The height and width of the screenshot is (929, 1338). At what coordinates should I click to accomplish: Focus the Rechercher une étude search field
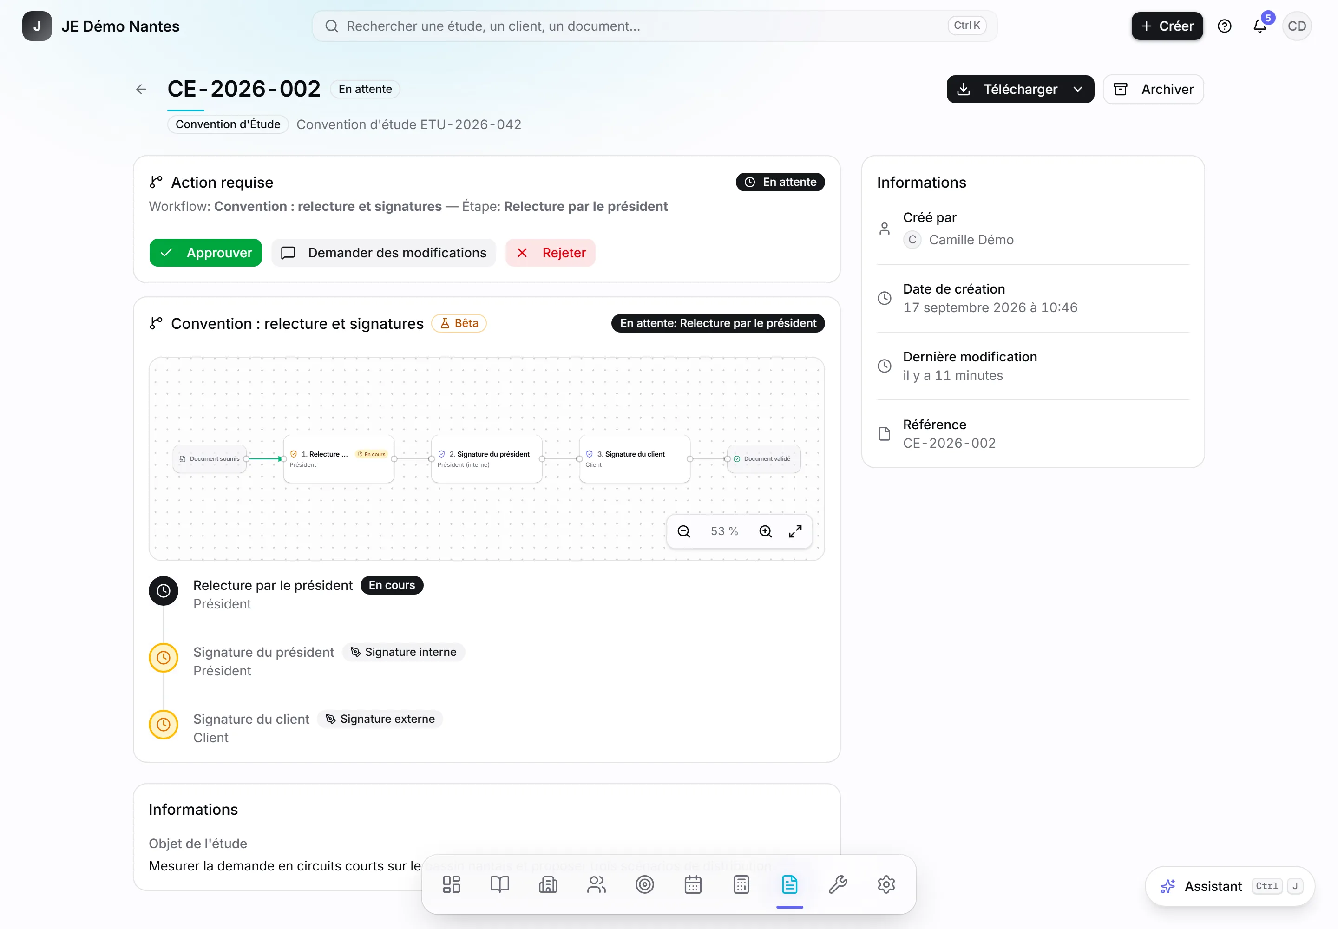tap(655, 26)
